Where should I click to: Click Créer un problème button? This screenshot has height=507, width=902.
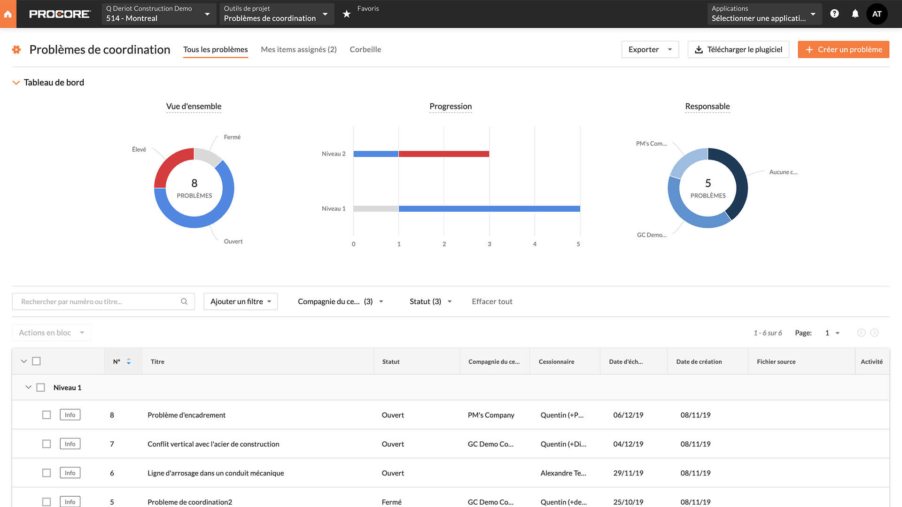click(x=843, y=49)
